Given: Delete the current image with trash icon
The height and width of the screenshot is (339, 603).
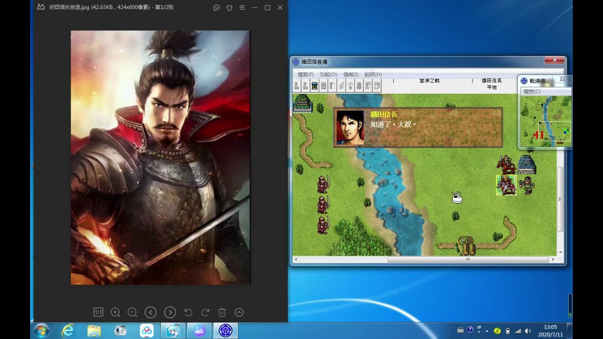Looking at the screenshot, I should [222, 312].
